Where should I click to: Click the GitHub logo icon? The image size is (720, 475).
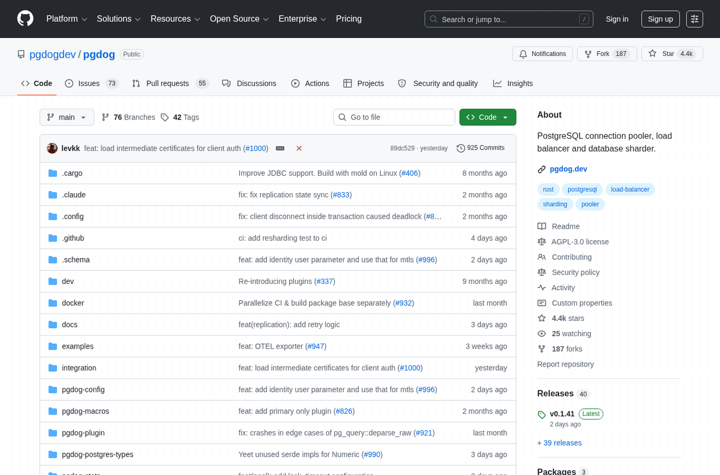point(25,19)
